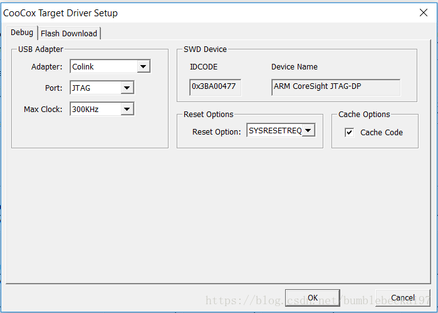Image resolution: width=438 pixels, height=313 pixels.
Task: Open the Adapter combo box showing Colink
Action: pos(110,66)
